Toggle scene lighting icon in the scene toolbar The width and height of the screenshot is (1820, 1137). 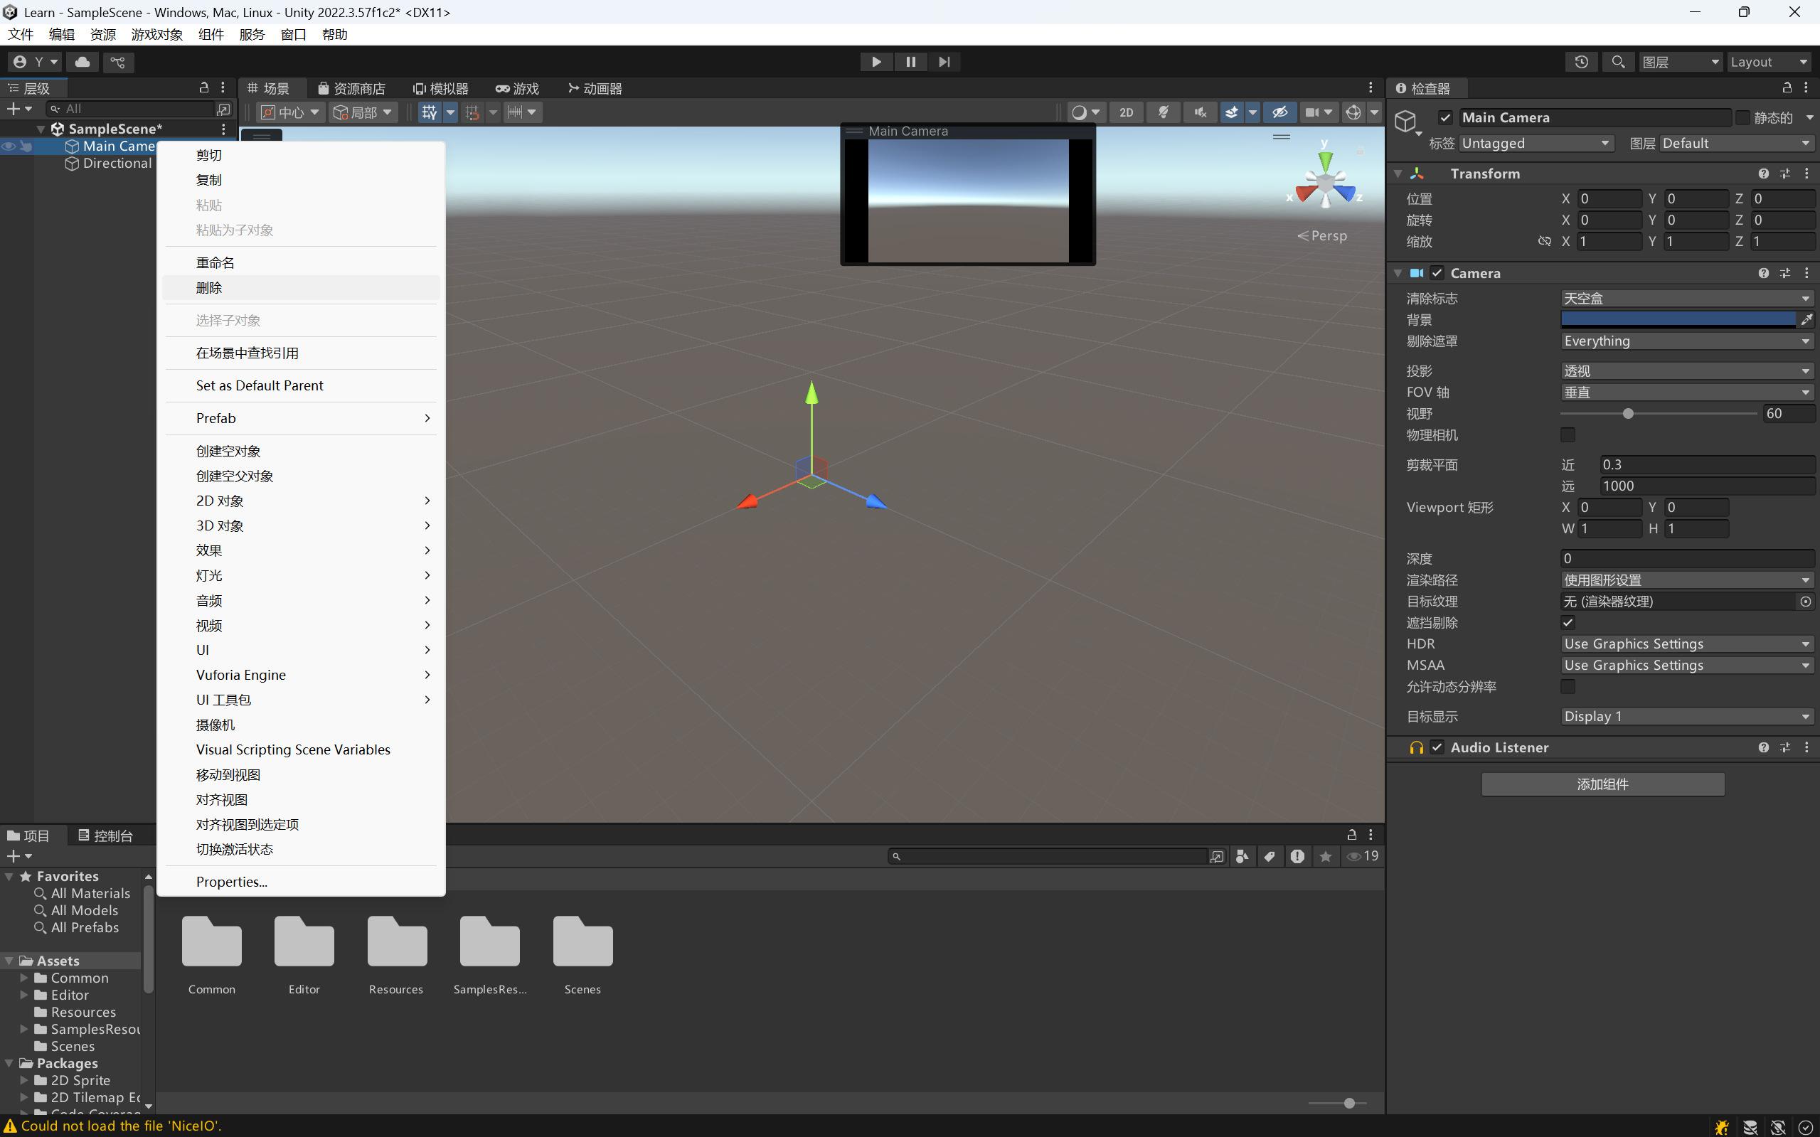pyautogui.click(x=1164, y=112)
